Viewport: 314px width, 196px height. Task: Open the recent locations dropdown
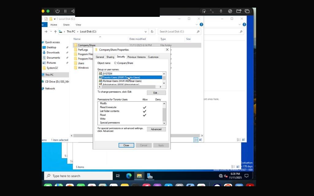coord(51,32)
